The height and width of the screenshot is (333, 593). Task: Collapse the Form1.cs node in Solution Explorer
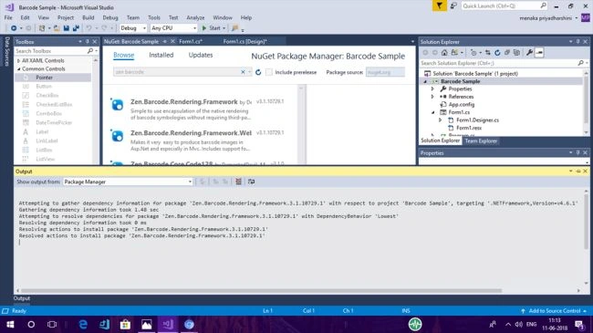pyautogui.click(x=432, y=112)
